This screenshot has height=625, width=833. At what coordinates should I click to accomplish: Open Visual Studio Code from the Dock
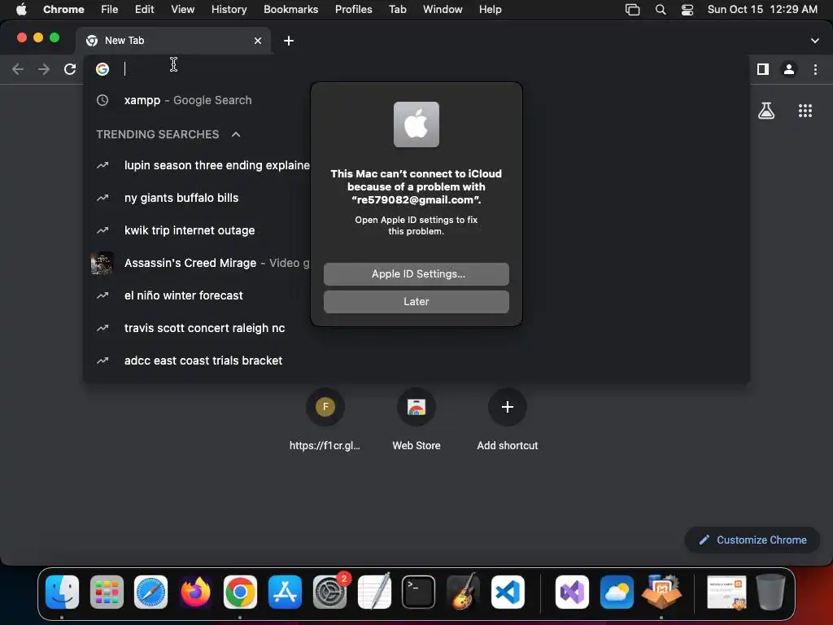coord(508,592)
